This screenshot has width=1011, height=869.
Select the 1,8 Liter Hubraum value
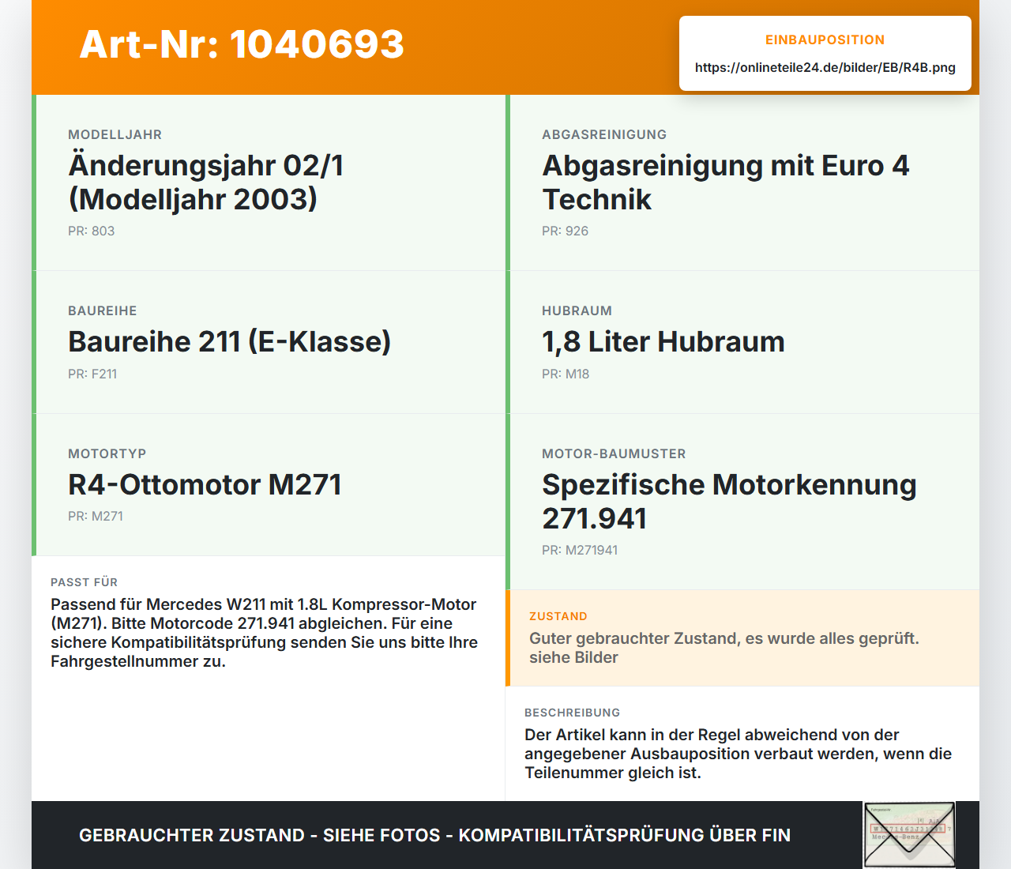pos(663,341)
